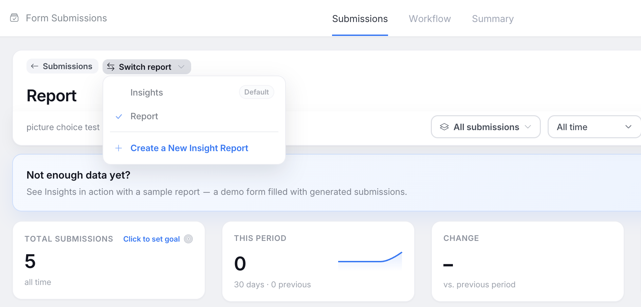This screenshot has height=307, width=641.
Task: Open the Workflow tab
Action: point(430,19)
